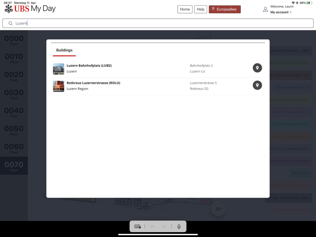Open the Europaallee location selector

pyautogui.click(x=225, y=9)
